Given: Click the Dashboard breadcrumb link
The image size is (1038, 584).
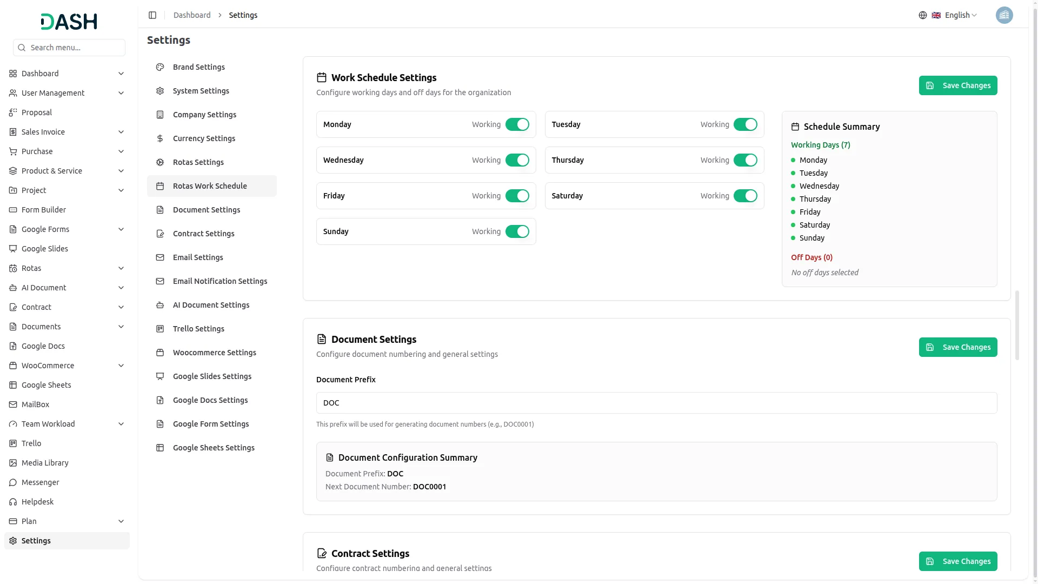Looking at the screenshot, I should click(192, 15).
